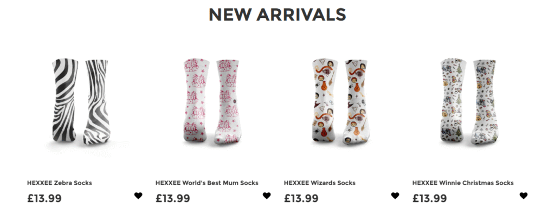This screenshot has width=555, height=221.
Task: Click the £13.99 price under Zebra Socks
Action: tap(44, 198)
